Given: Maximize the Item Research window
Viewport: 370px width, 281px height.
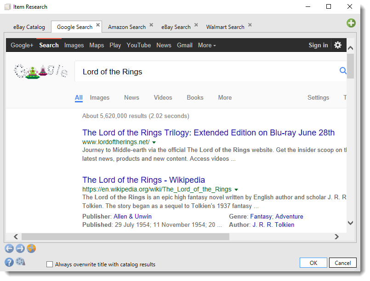Looking at the screenshot, I should 329,6.
